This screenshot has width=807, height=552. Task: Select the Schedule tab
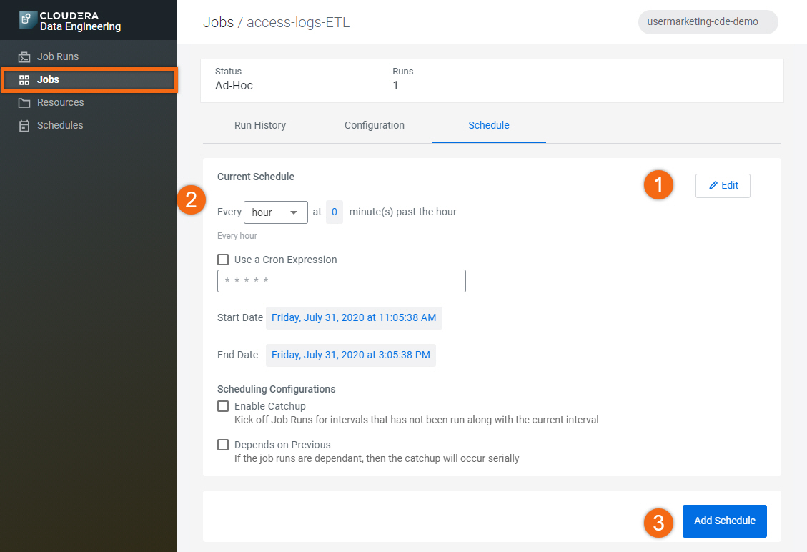pyautogui.click(x=489, y=125)
